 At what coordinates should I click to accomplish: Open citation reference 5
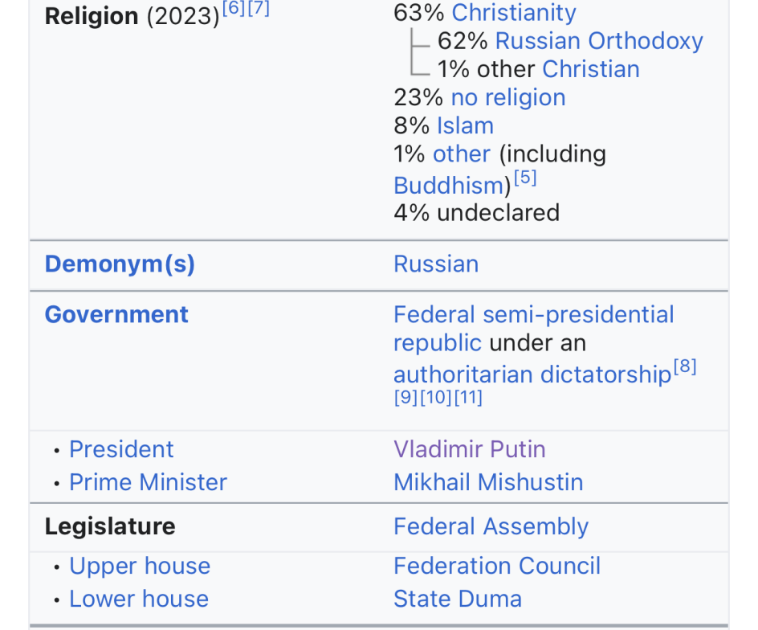[x=525, y=178]
